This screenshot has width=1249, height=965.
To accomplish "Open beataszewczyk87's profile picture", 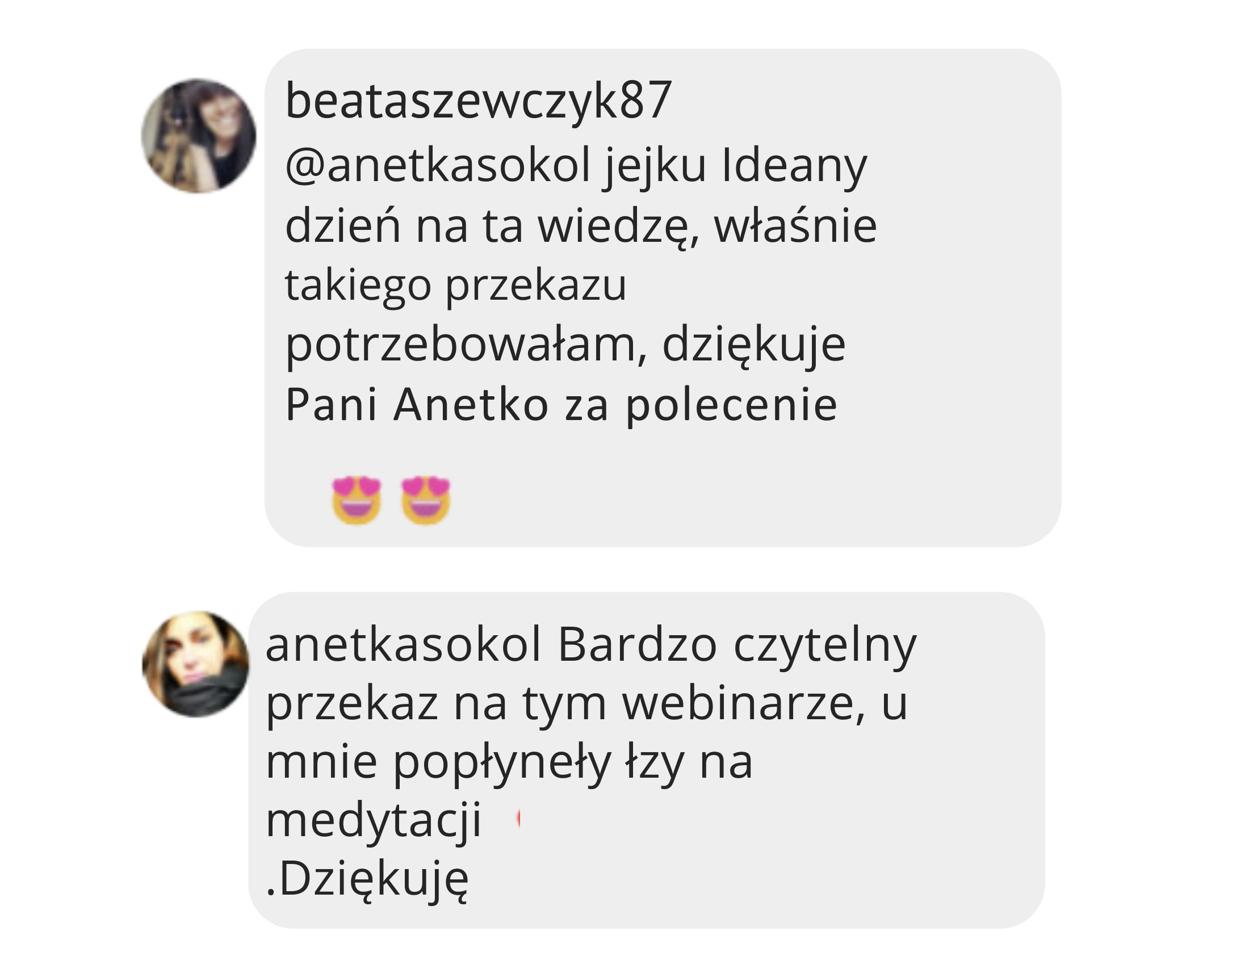I will 199,136.
